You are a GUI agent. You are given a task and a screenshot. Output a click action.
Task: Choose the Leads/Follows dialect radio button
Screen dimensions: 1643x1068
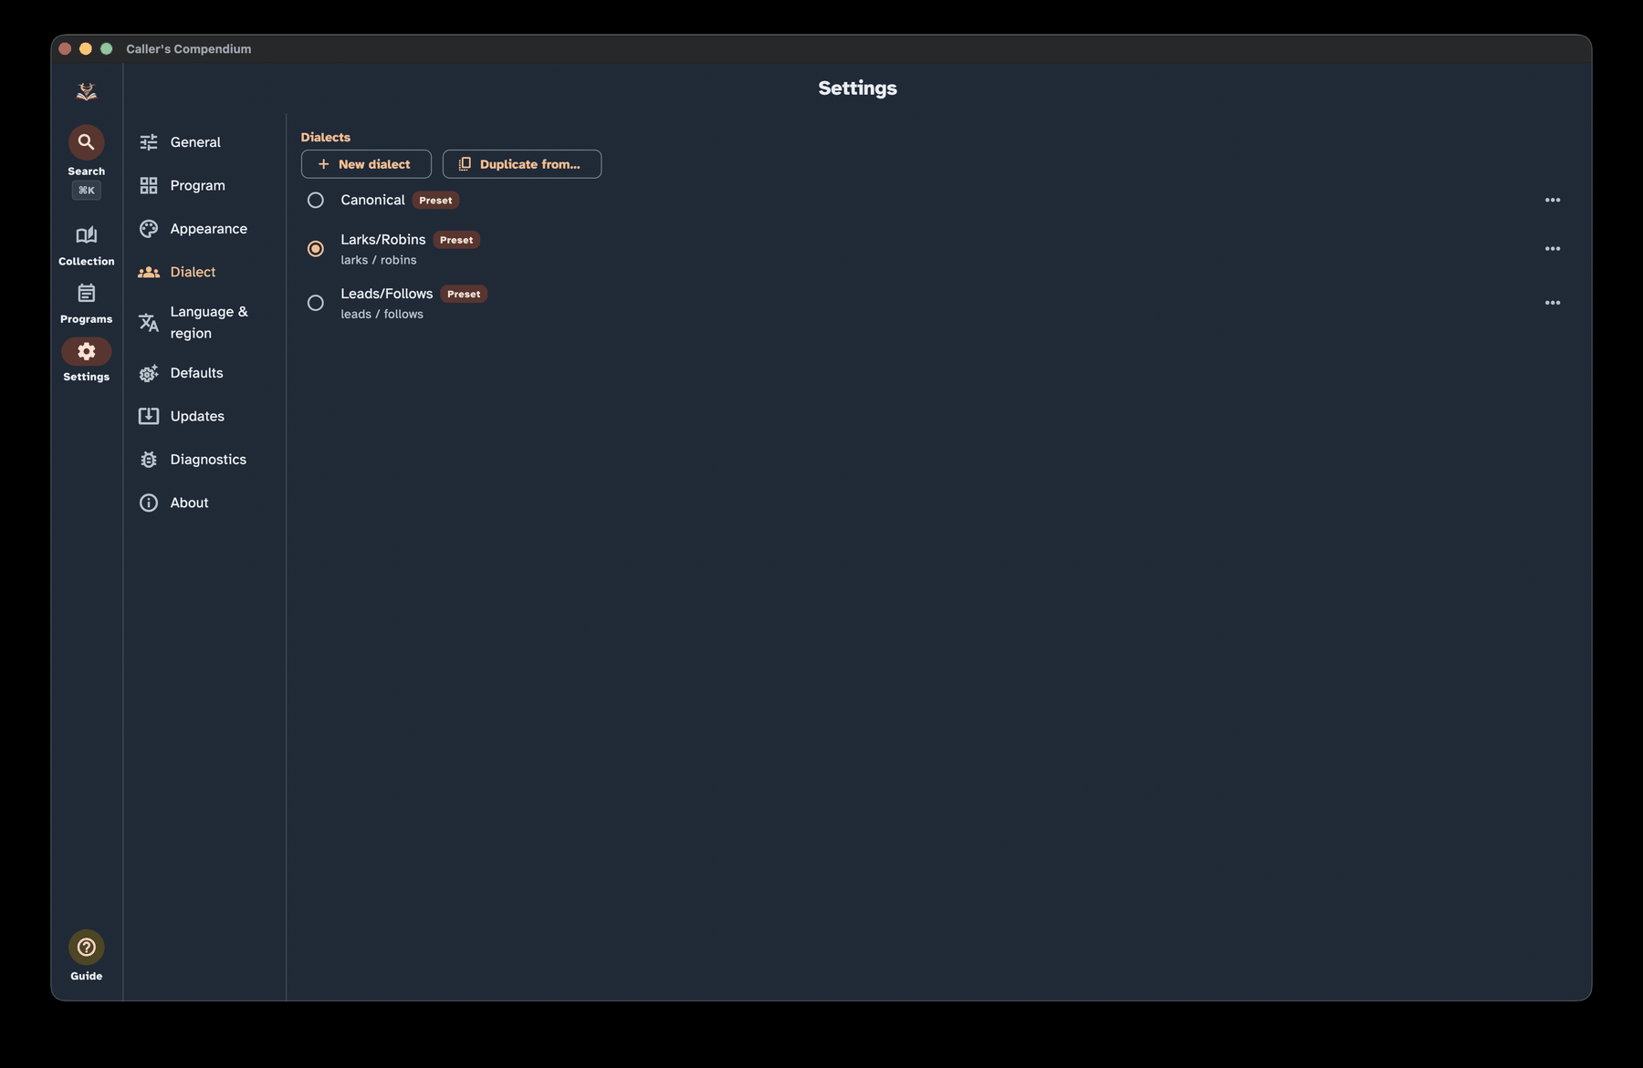pyautogui.click(x=316, y=303)
